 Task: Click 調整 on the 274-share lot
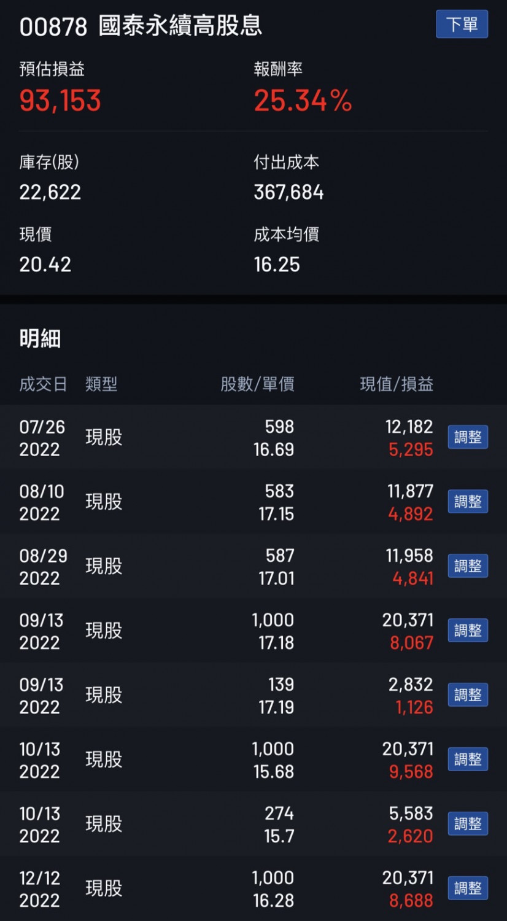[x=468, y=824]
